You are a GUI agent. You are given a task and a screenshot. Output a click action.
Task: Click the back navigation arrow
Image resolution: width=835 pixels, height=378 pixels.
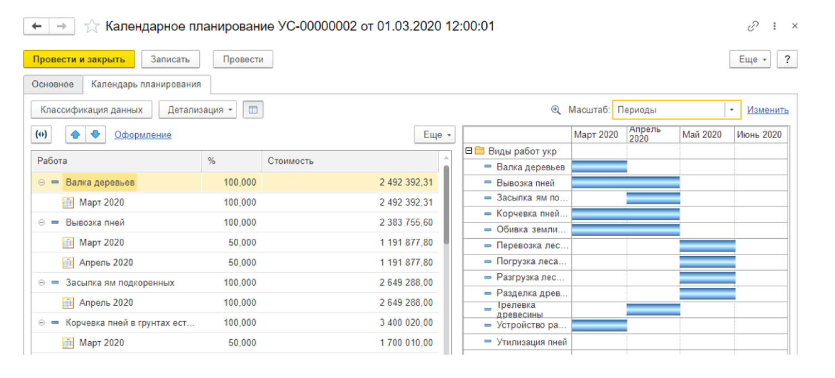pyautogui.click(x=37, y=26)
